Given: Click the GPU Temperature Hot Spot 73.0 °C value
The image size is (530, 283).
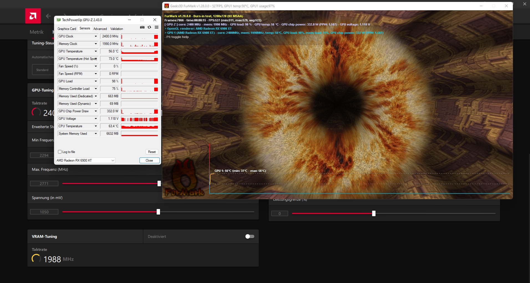Looking at the screenshot, I should coord(110,59).
